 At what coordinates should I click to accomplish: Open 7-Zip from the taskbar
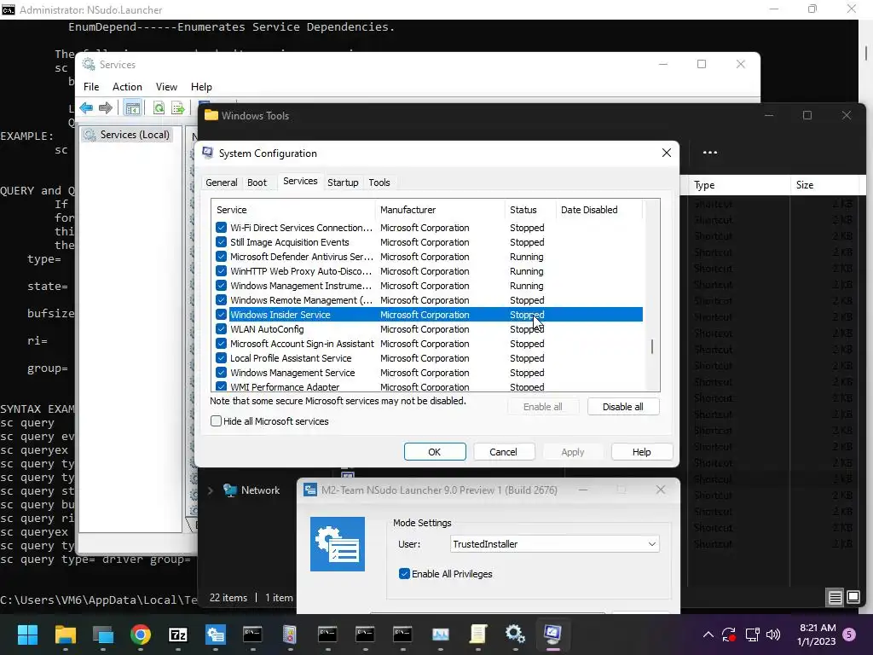[177, 635]
